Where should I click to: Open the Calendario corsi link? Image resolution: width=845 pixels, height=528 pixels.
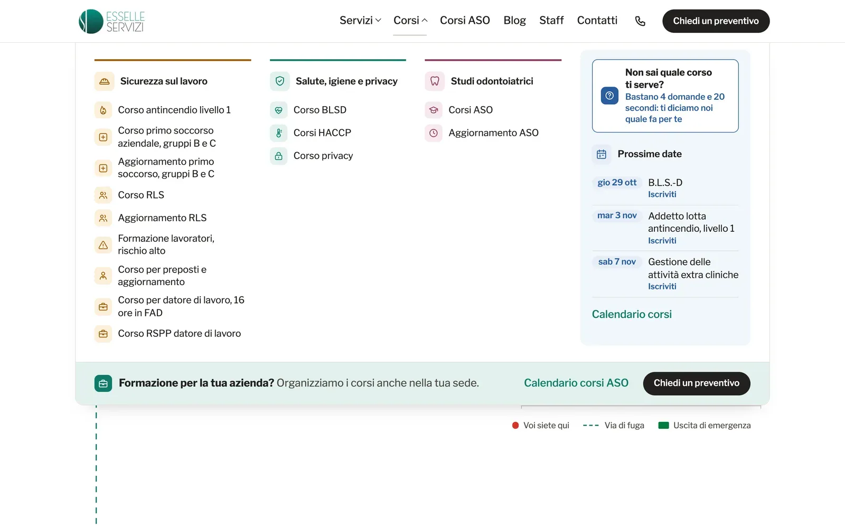point(632,315)
